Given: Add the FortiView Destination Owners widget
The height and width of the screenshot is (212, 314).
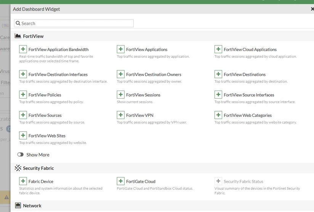Looking at the screenshot, I should [x=120, y=74].
